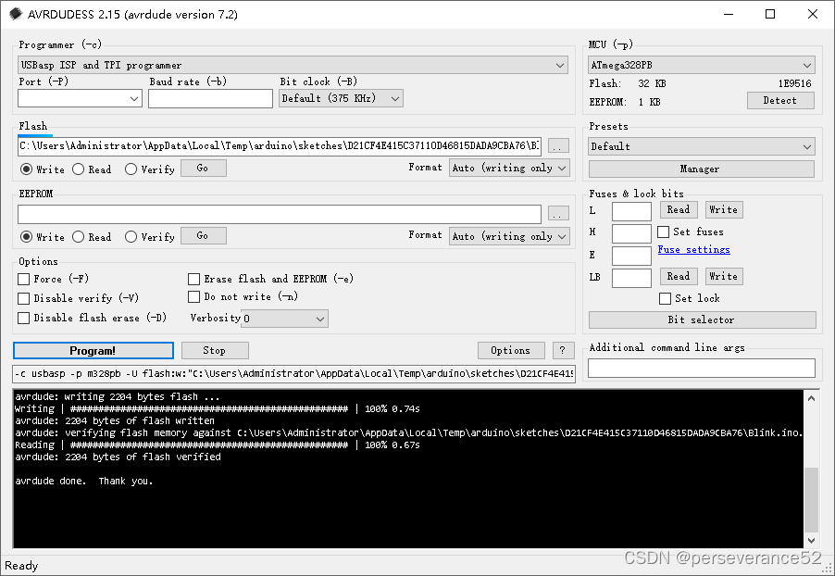Check Do not write (-n) option
This screenshot has width=835, height=576.
pyautogui.click(x=193, y=296)
